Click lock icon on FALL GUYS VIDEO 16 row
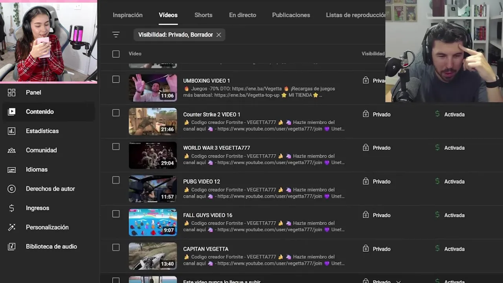This screenshot has height=283, width=503. [365, 215]
